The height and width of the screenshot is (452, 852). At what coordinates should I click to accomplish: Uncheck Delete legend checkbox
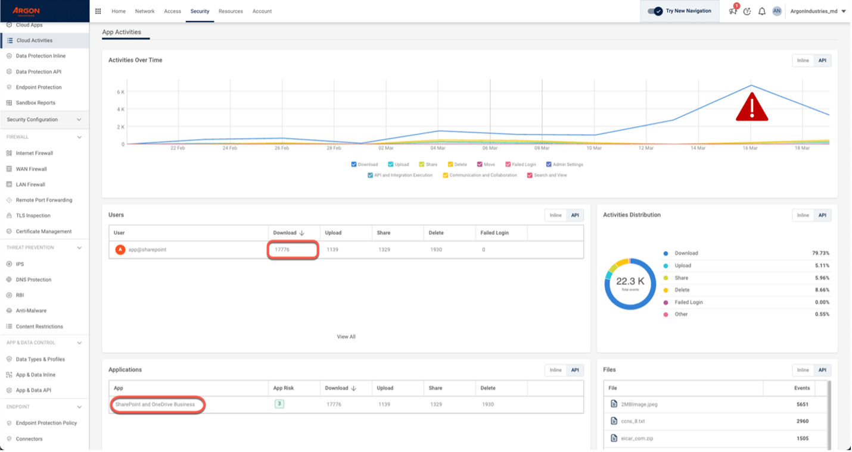tap(450, 165)
